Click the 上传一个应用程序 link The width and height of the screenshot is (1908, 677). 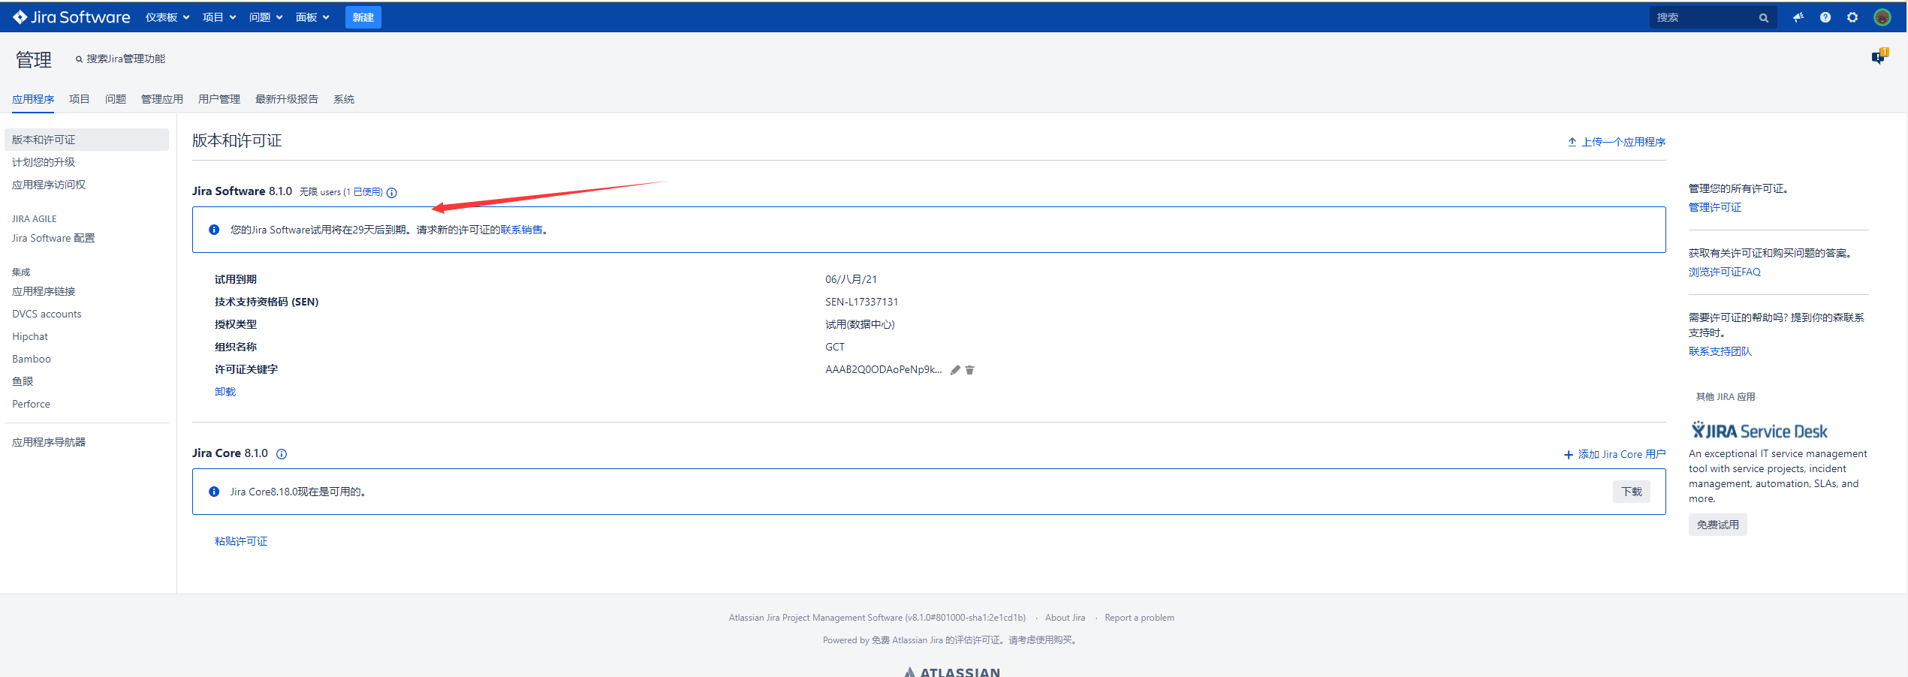pos(1617,142)
